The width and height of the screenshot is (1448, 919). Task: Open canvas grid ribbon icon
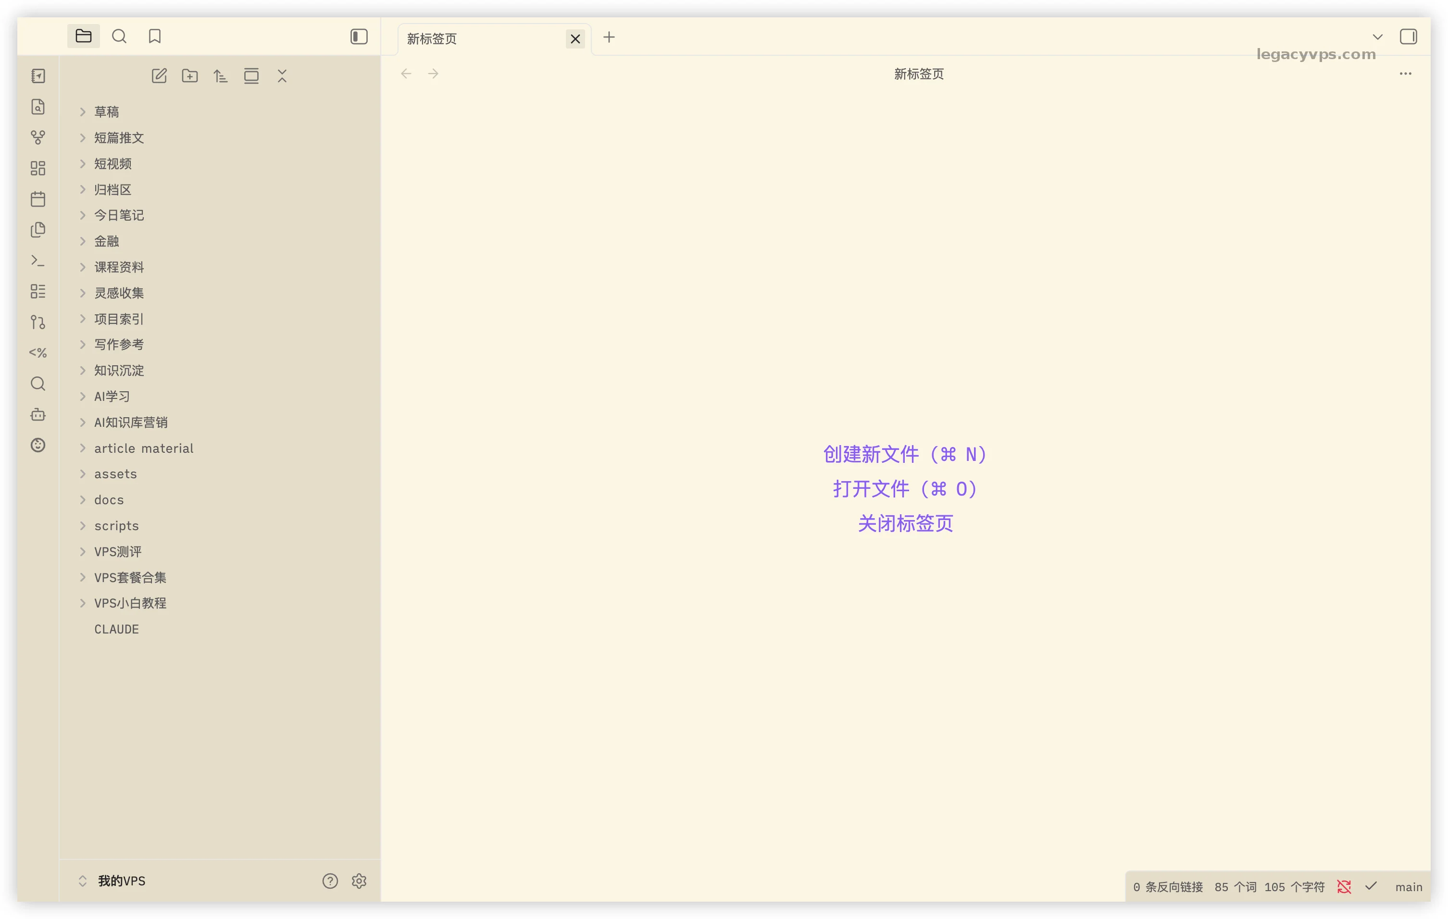[x=38, y=168]
